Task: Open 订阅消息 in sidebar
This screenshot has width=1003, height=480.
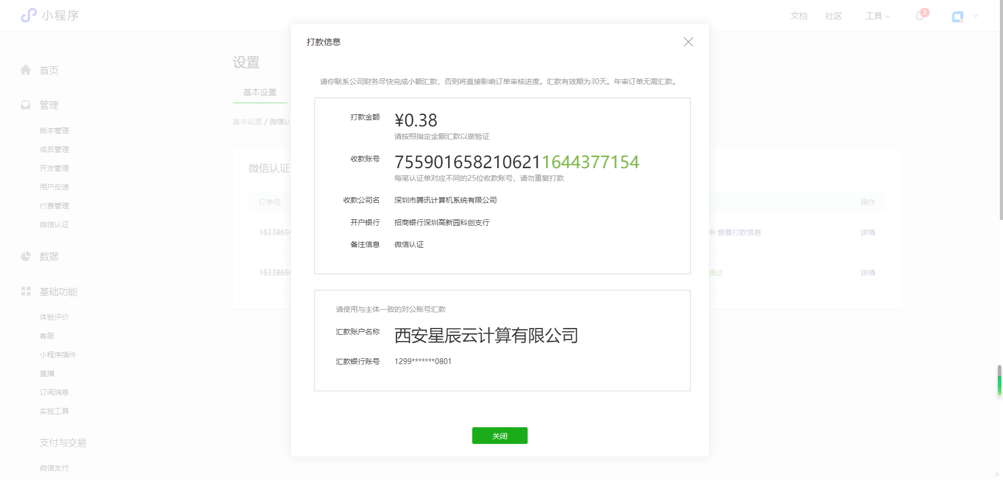Action: pos(54,392)
